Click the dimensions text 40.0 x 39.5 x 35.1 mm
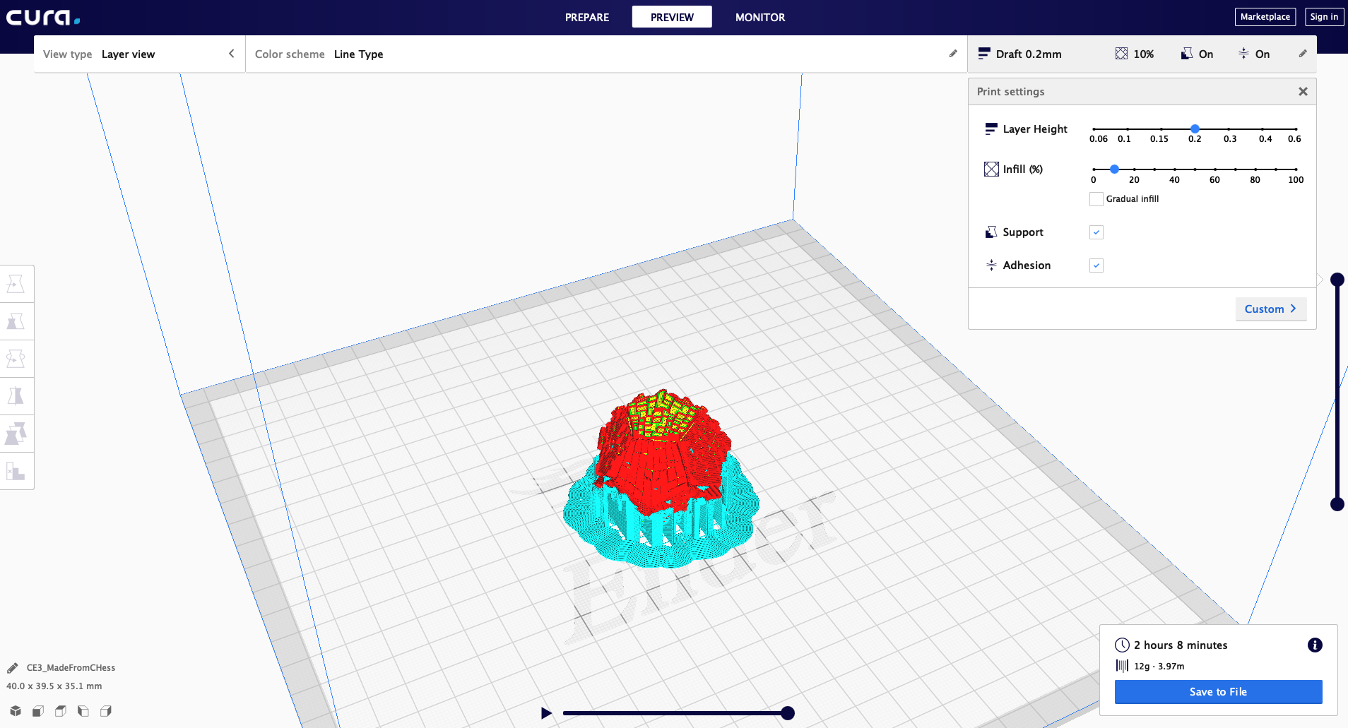1348x728 pixels. point(54,686)
